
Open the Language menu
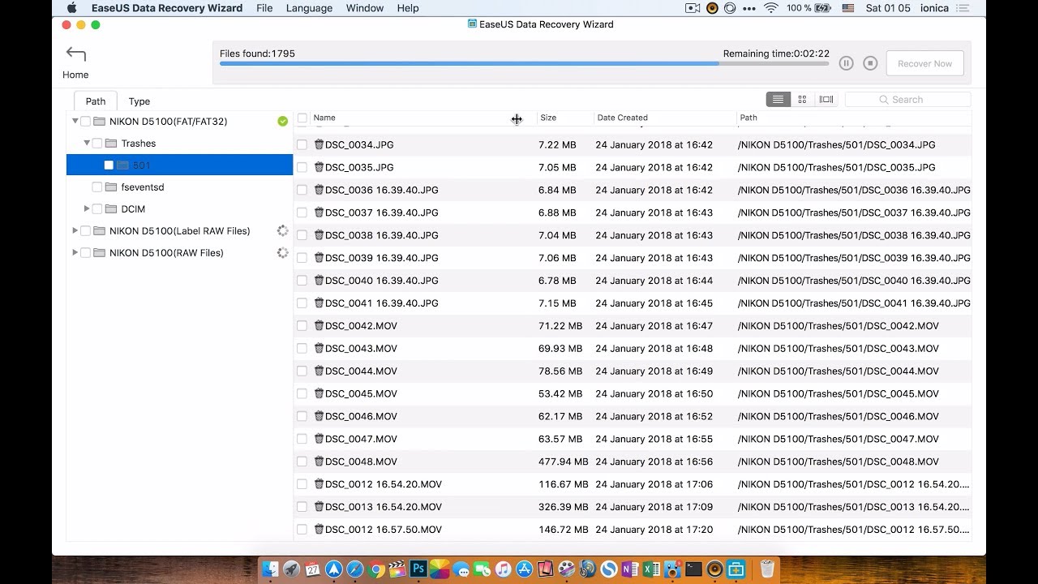(309, 8)
